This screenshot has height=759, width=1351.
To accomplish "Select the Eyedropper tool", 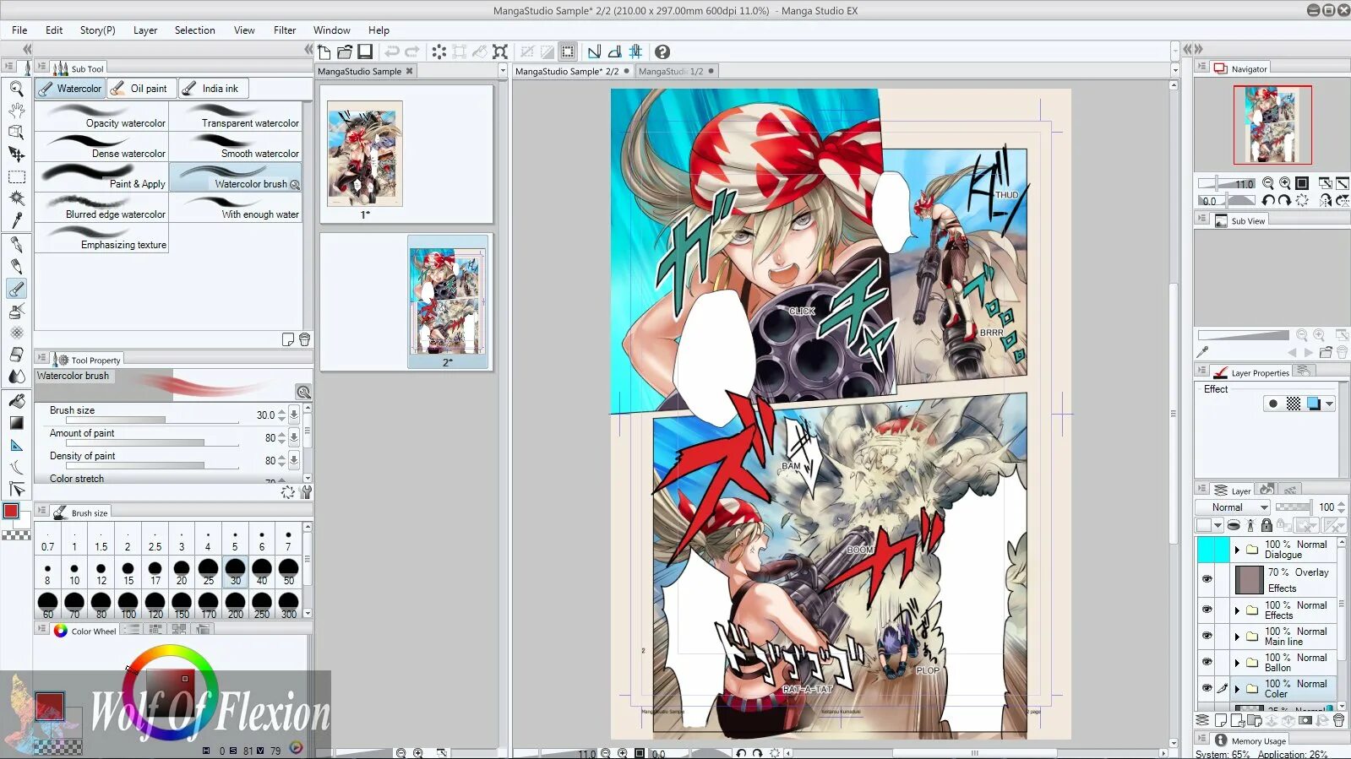I will (x=16, y=220).
